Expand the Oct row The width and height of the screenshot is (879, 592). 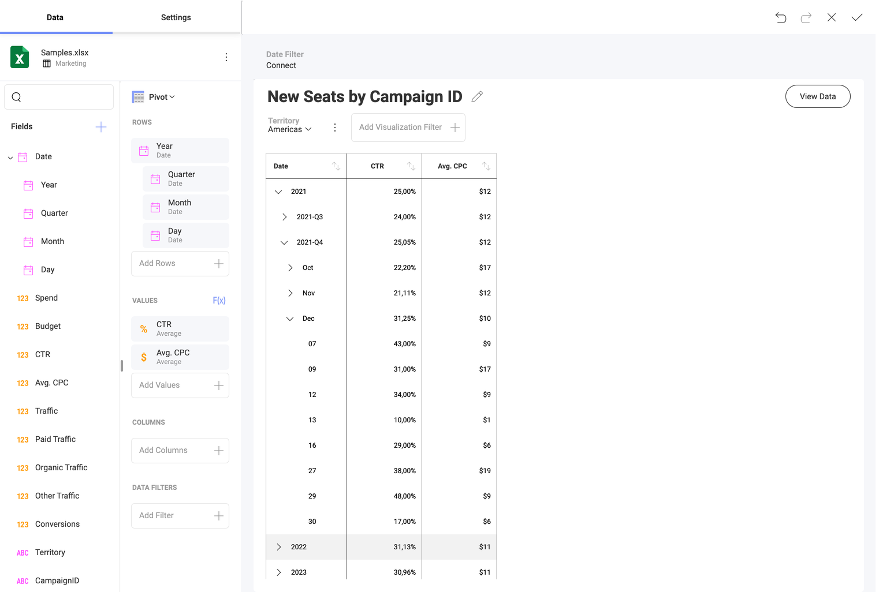pyautogui.click(x=290, y=268)
